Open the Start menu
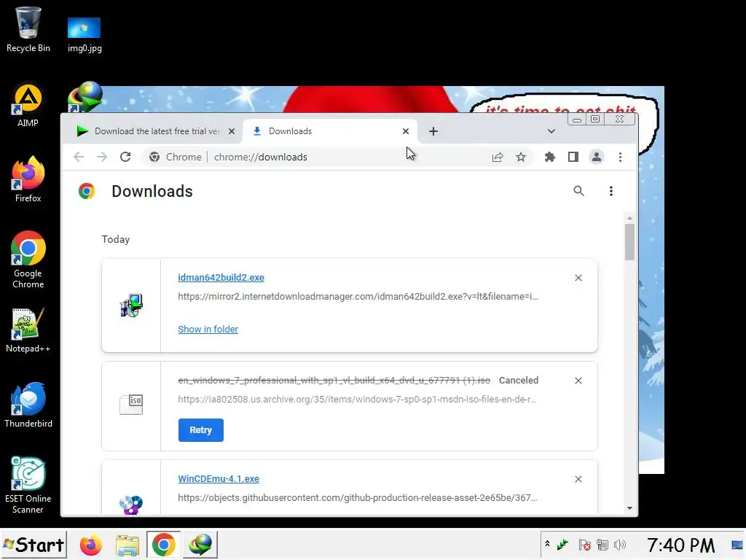Image resolution: width=746 pixels, height=560 pixels. (x=34, y=545)
